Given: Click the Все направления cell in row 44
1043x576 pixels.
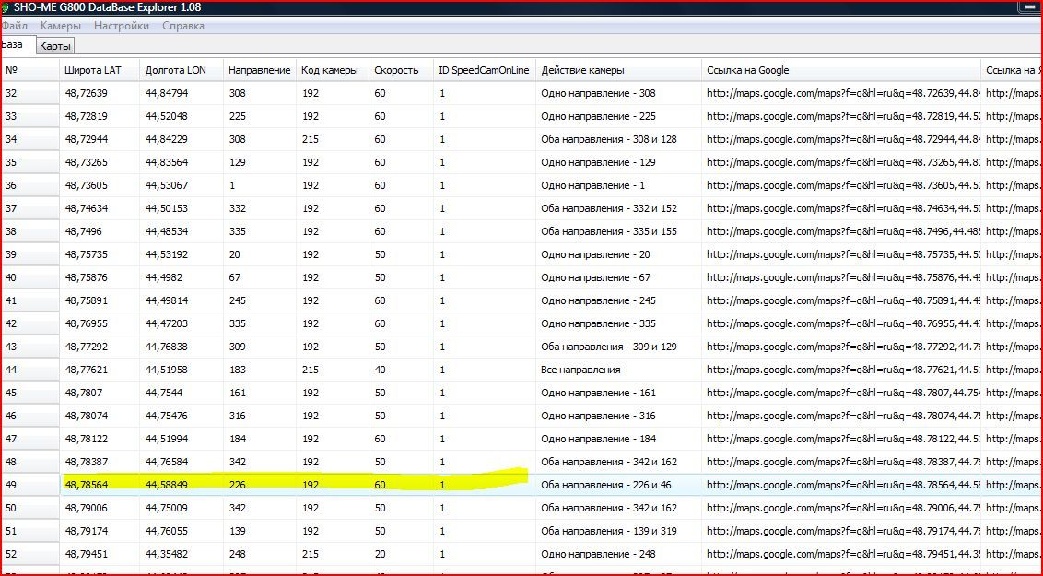Looking at the screenshot, I should point(580,370).
